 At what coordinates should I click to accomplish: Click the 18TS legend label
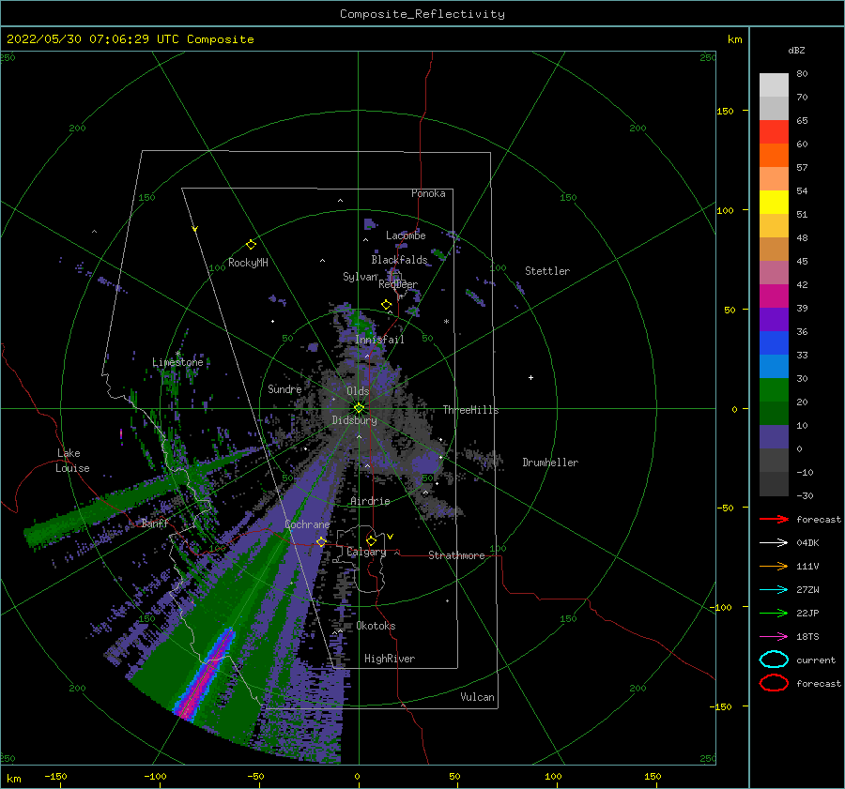(x=807, y=637)
